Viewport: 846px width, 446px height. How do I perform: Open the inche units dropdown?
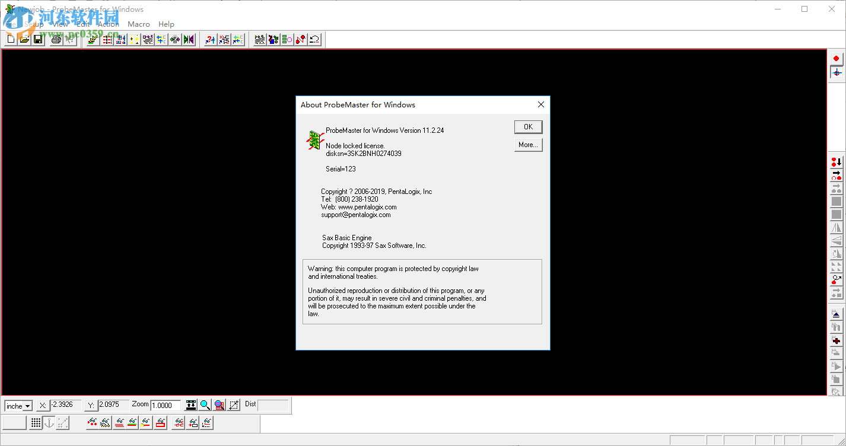click(x=27, y=406)
